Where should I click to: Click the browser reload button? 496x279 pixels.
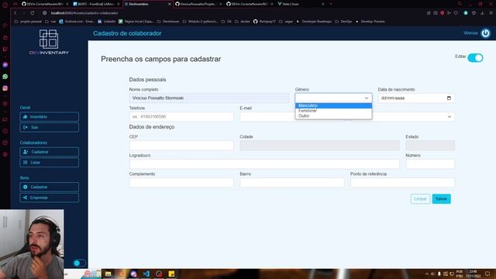click(x=33, y=13)
